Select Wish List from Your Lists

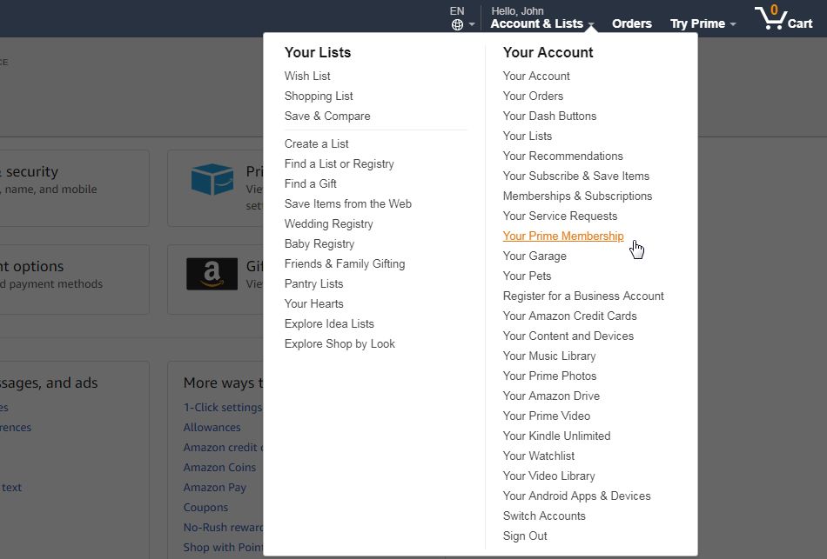(x=307, y=77)
